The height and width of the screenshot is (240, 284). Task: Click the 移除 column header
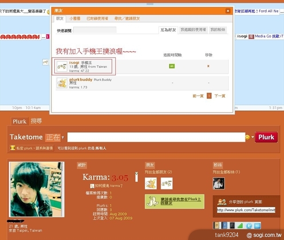click(x=209, y=55)
